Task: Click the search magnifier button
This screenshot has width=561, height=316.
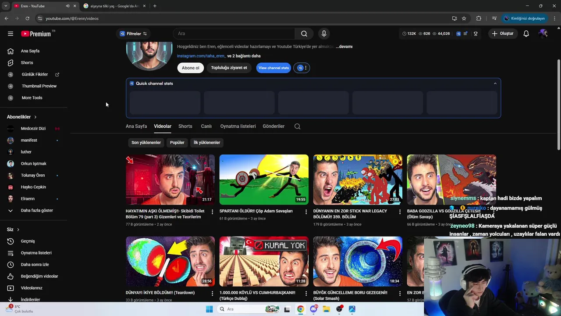Action: pyautogui.click(x=304, y=34)
